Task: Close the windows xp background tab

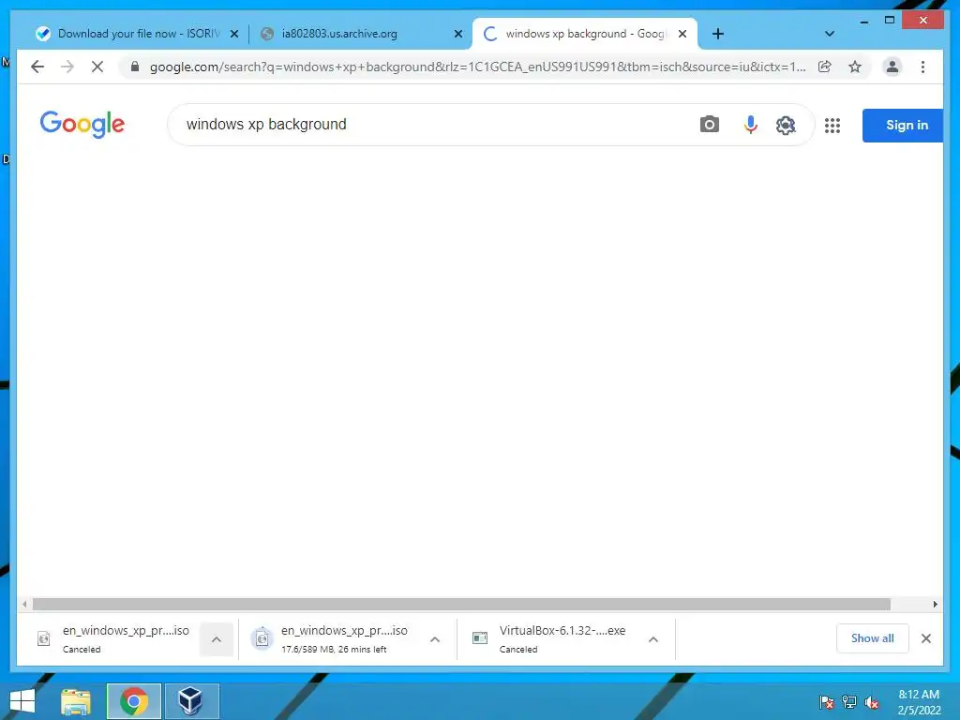Action: [682, 34]
